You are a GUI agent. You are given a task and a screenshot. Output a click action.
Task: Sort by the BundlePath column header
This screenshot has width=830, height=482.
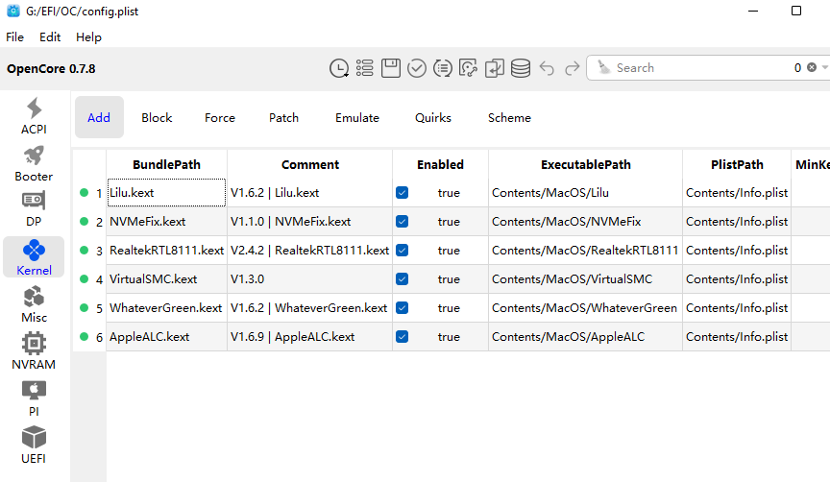[166, 164]
